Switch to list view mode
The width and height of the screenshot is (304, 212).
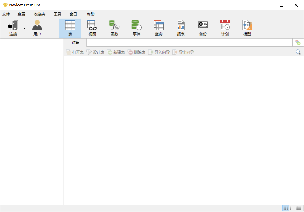click(x=292, y=208)
